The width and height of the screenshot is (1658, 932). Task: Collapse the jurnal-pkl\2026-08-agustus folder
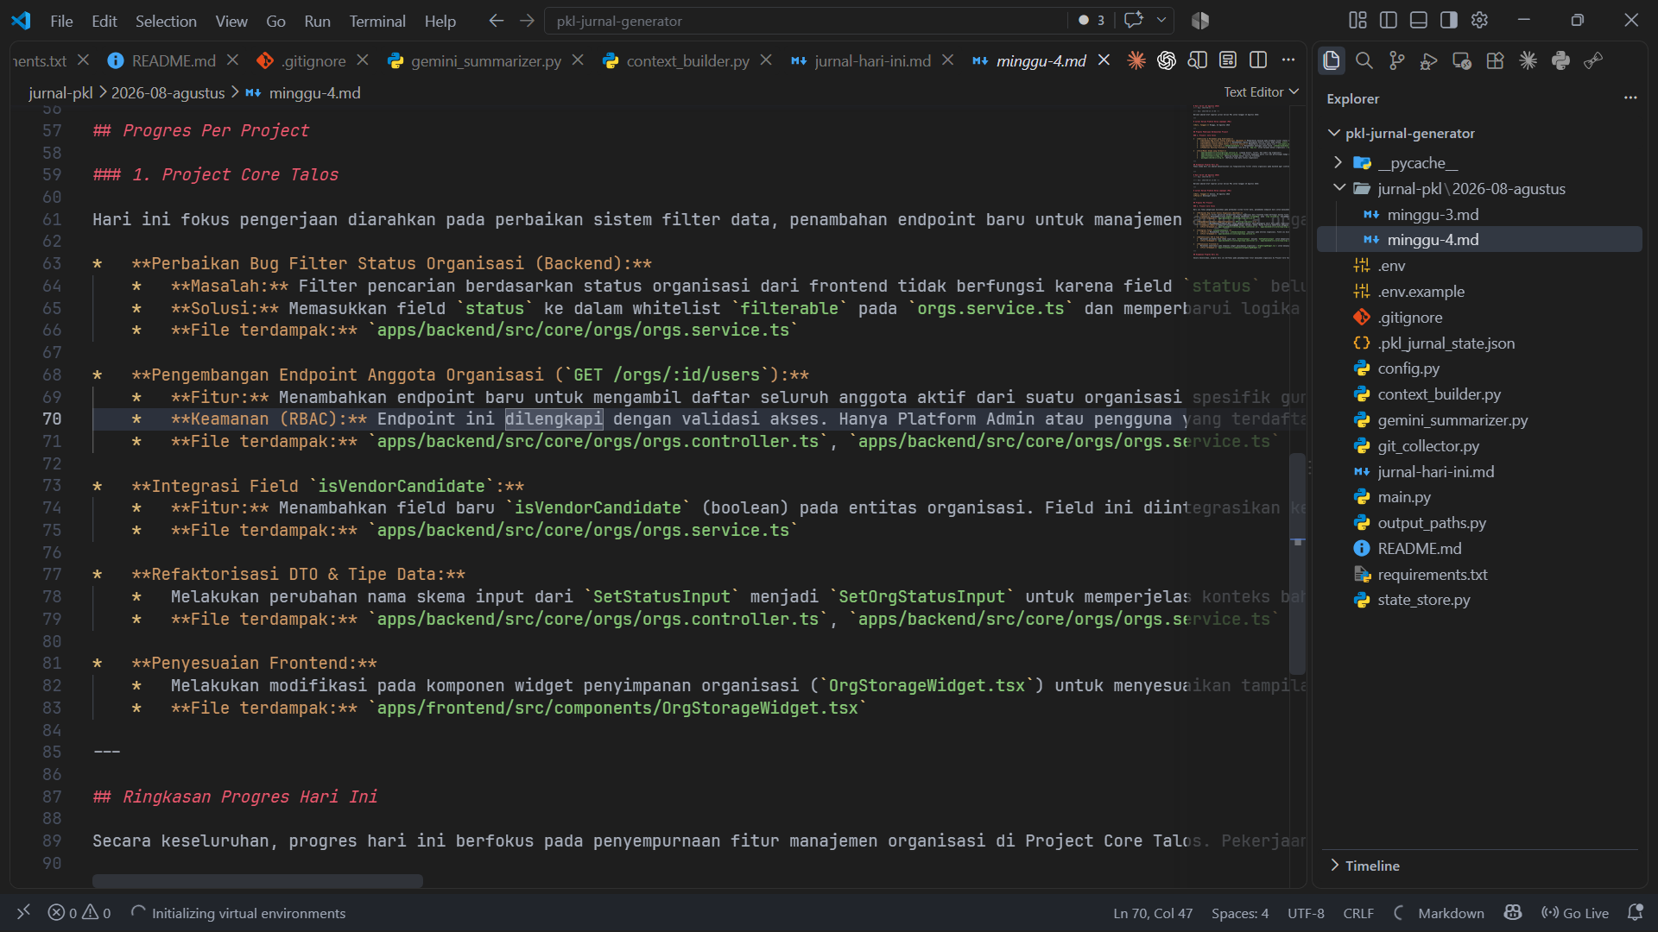point(1339,188)
